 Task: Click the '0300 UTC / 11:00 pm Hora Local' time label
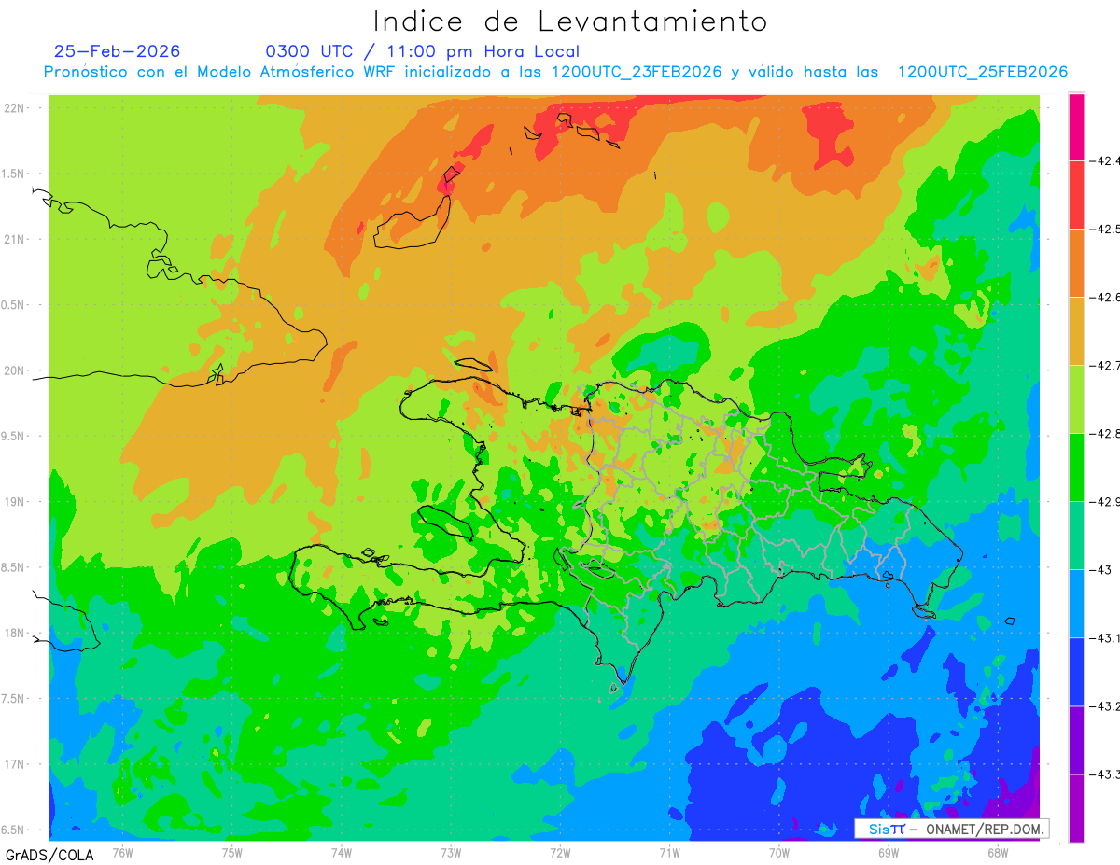423,51
